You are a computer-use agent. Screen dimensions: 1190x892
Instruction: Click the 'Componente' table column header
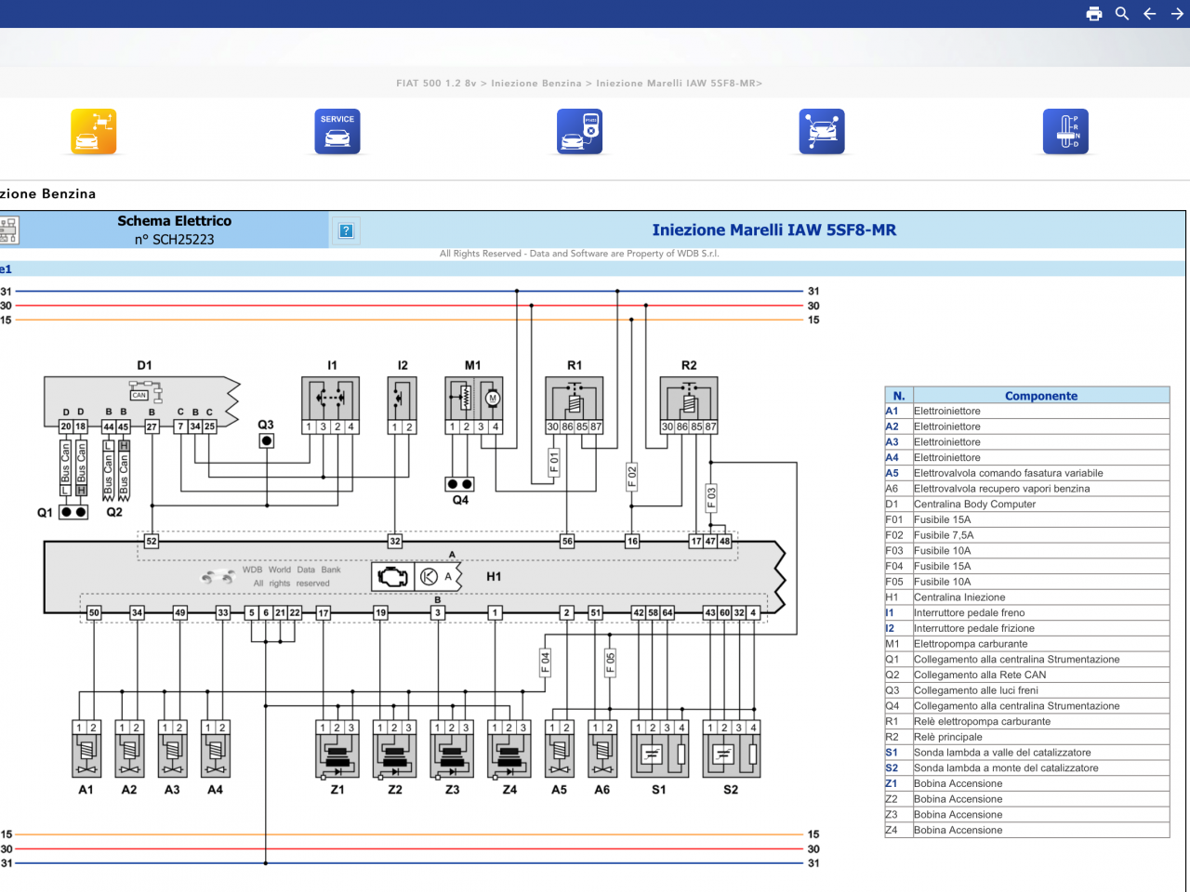point(1041,396)
